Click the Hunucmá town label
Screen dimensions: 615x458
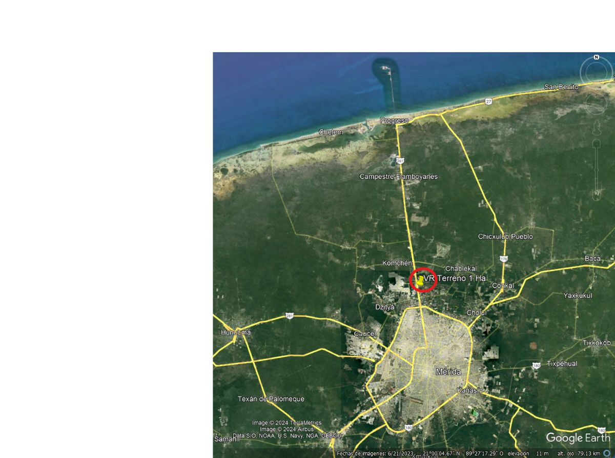pos(236,332)
